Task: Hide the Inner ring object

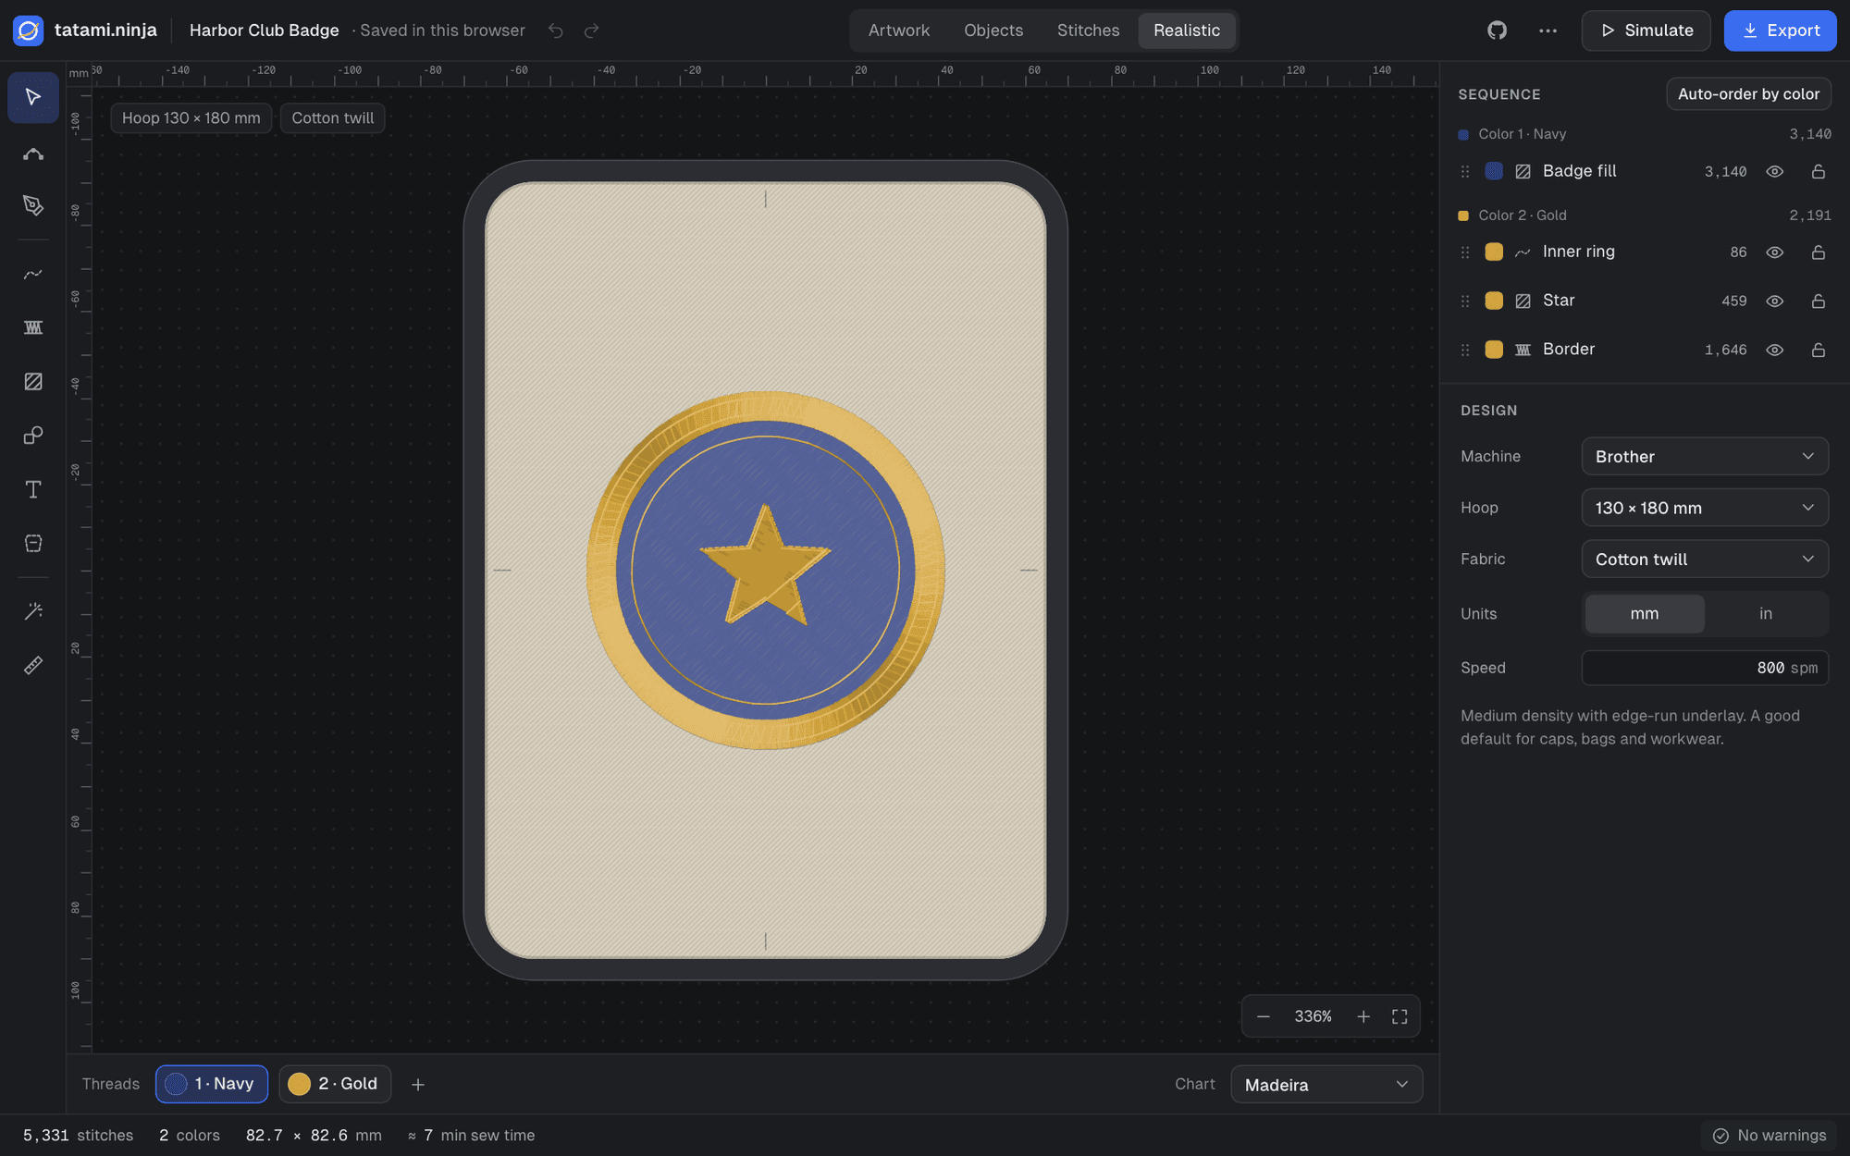Action: [1774, 252]
